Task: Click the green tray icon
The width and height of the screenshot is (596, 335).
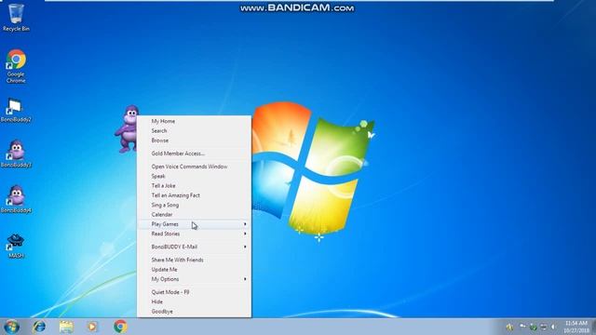Action: [534, 327]
